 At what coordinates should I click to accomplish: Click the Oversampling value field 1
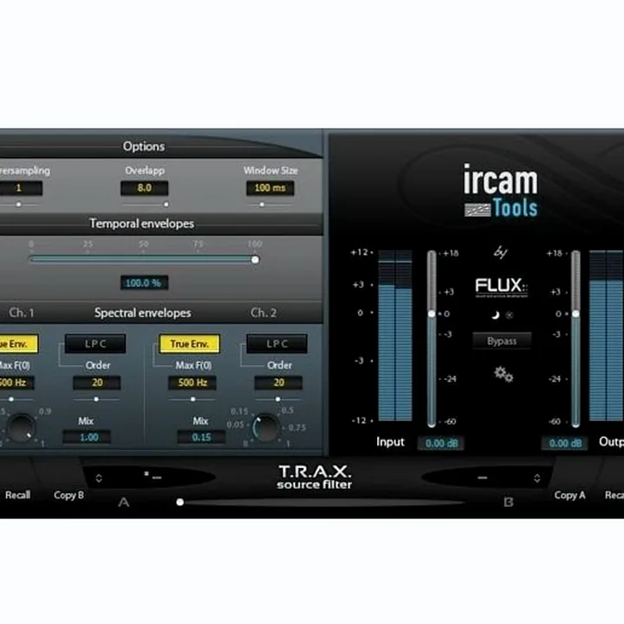(x=19, y=188)
